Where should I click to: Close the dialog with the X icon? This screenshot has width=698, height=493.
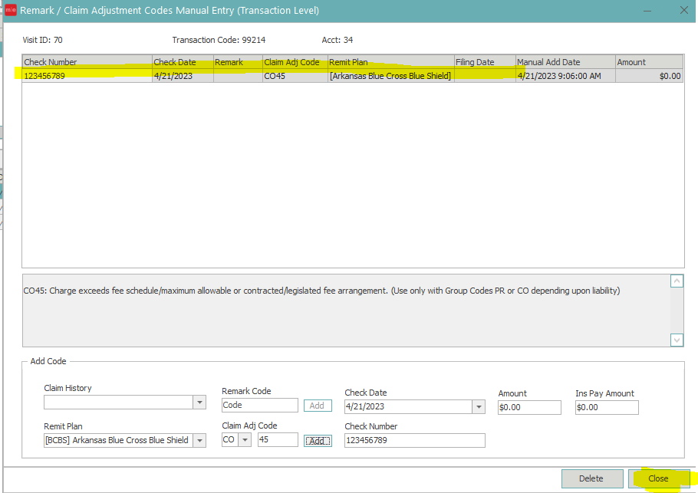[x=683, y=11]
